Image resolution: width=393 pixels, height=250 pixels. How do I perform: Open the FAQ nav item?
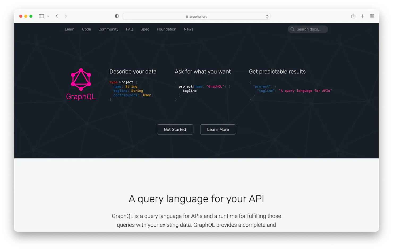[x=130, y=29]
